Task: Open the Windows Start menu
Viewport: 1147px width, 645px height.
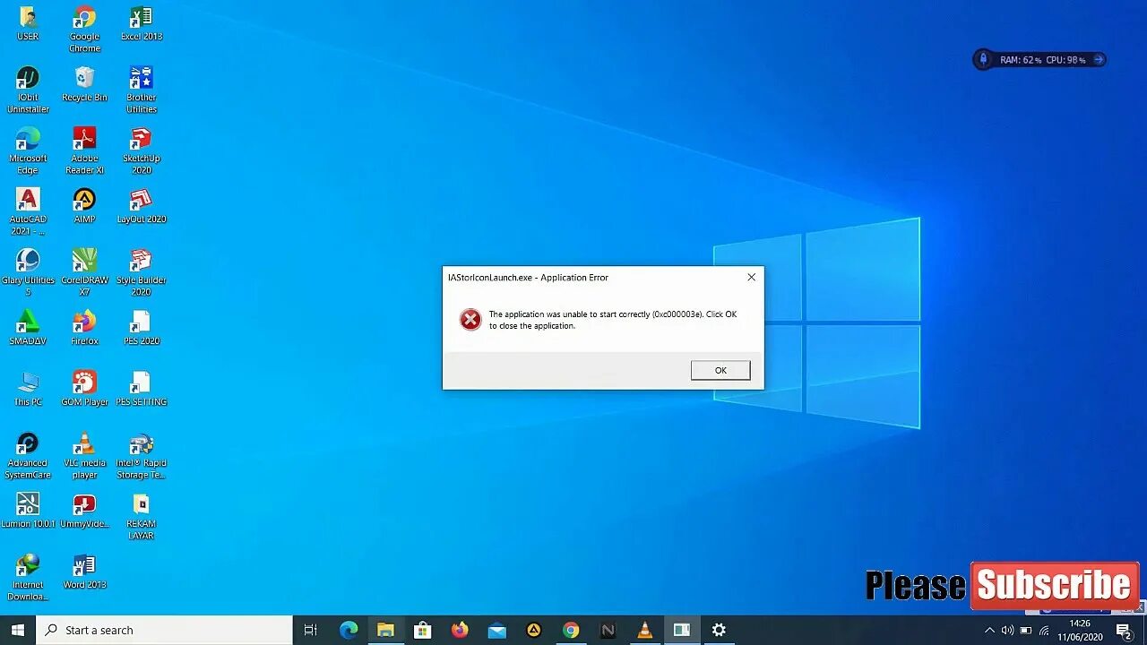Action: pos(18,630)
